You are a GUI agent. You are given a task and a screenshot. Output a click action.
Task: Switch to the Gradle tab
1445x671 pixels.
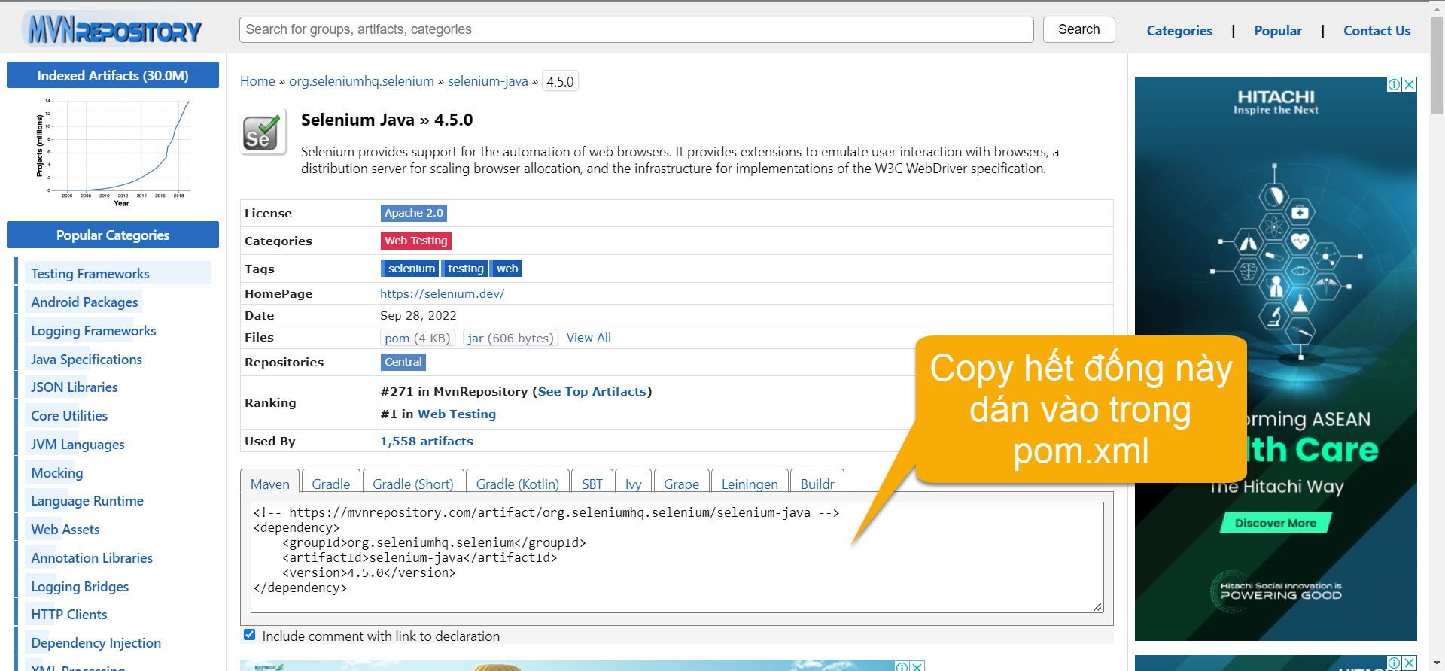(x=330, y=484)
